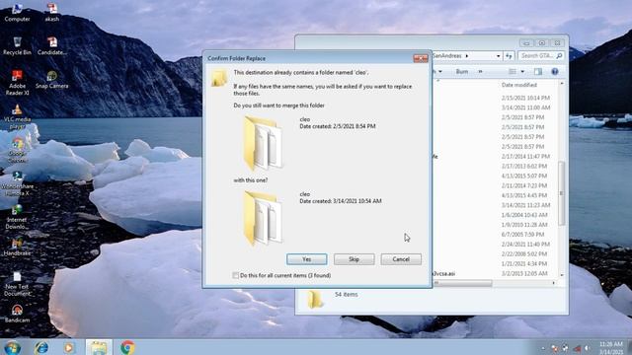
Task: Click the Skip button in dialog
Action: [x=354, y=259]
